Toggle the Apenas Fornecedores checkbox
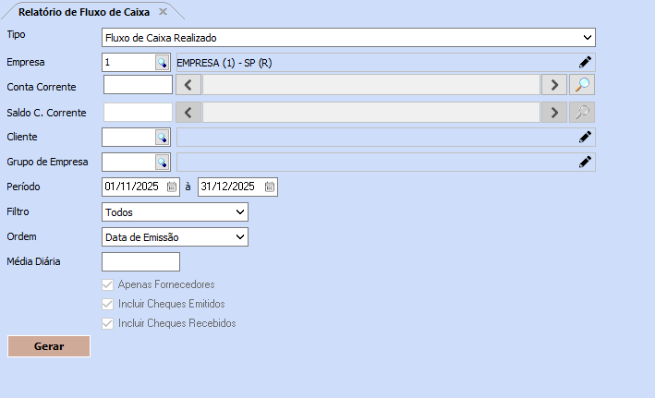The image size is (655, 398). tap(108, 284)
